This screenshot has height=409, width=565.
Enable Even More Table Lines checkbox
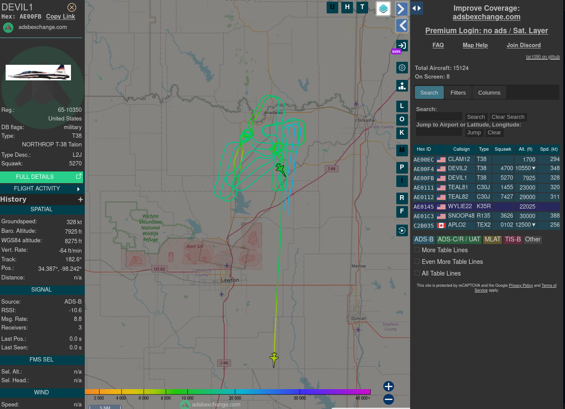click(417, 261)
